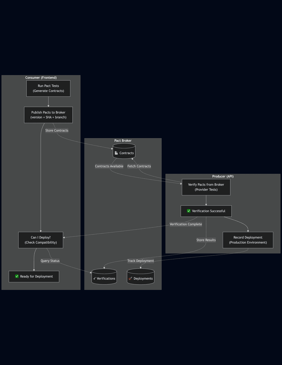Click the "Track Deployment" edge label
The width and height of the screenshot is (282, 365).
click(x=140, y=261)
